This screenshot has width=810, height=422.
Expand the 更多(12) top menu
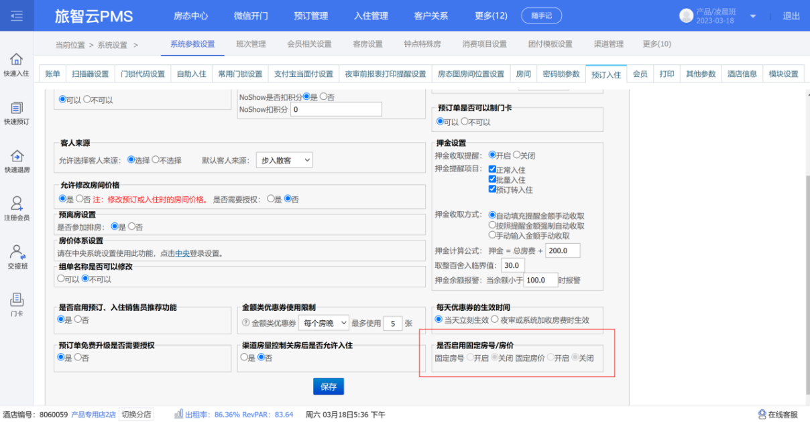click(491, 15)
